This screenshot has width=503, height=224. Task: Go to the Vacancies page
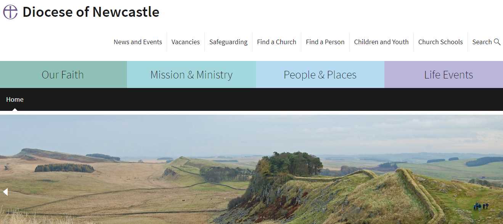pyautogui.click(x=186, y=42)
